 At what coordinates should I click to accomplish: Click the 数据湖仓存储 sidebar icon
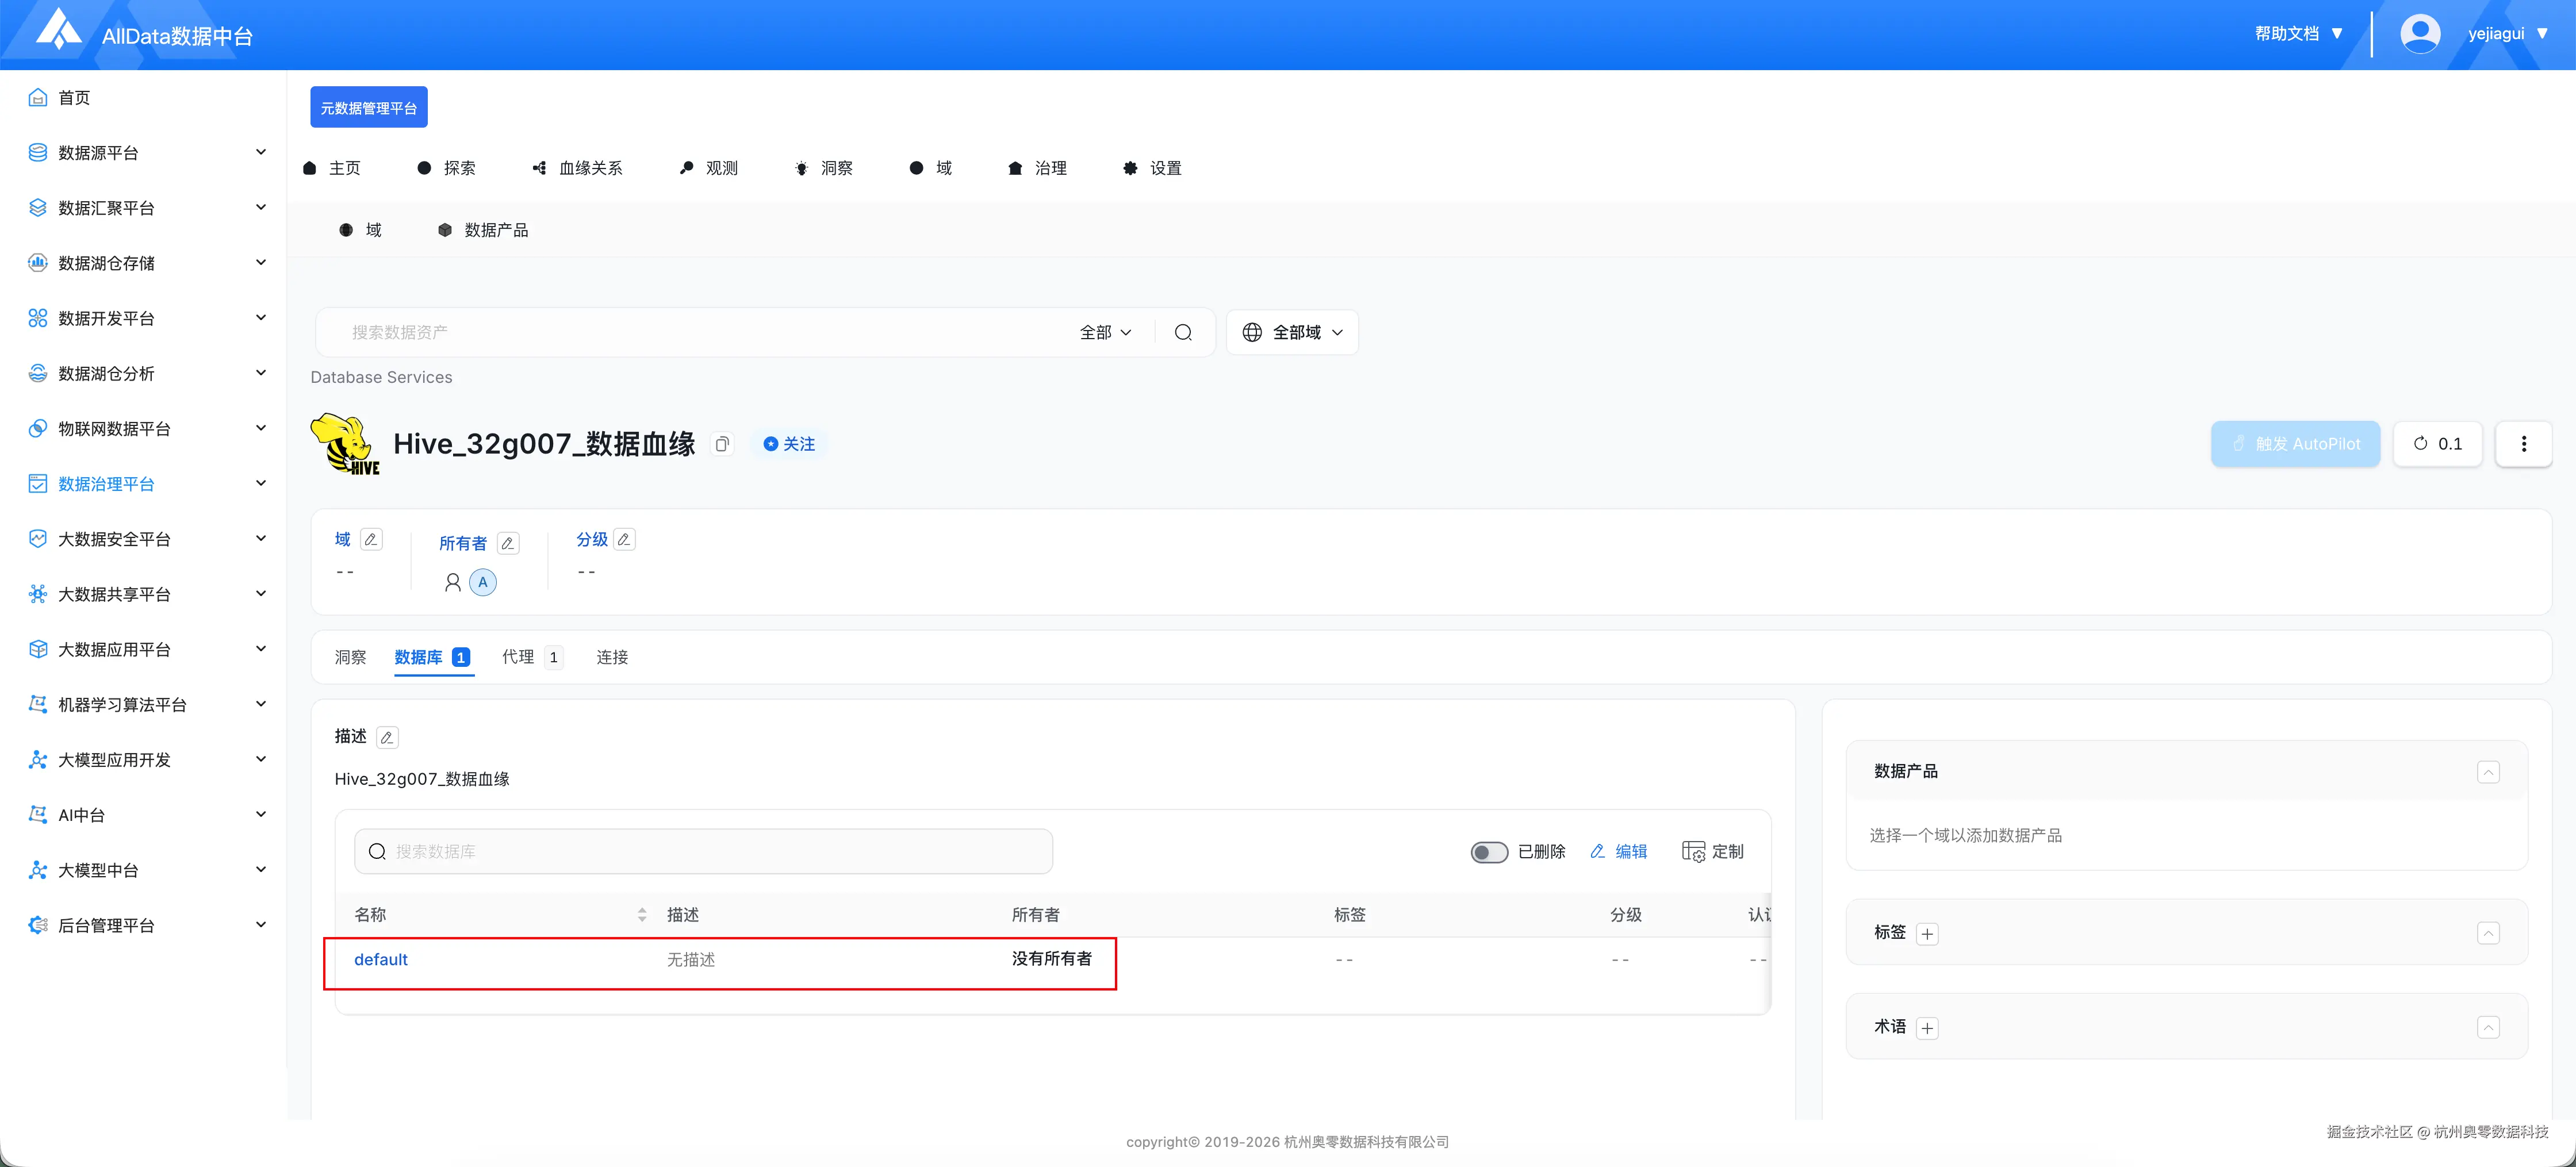pyautogui.click(x=38, y=263)
